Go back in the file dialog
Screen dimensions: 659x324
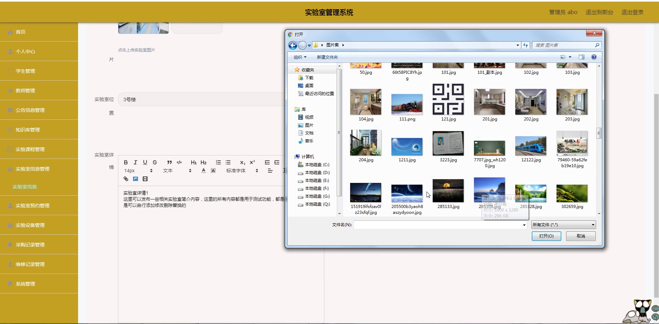coord(293,45)
